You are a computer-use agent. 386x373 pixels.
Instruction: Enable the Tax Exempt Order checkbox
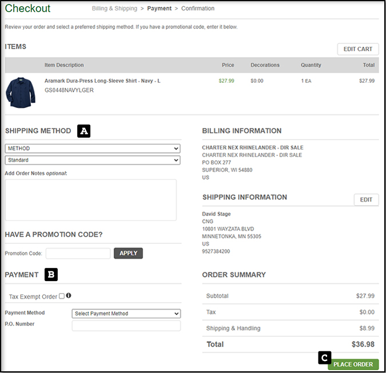click(62, 296)
